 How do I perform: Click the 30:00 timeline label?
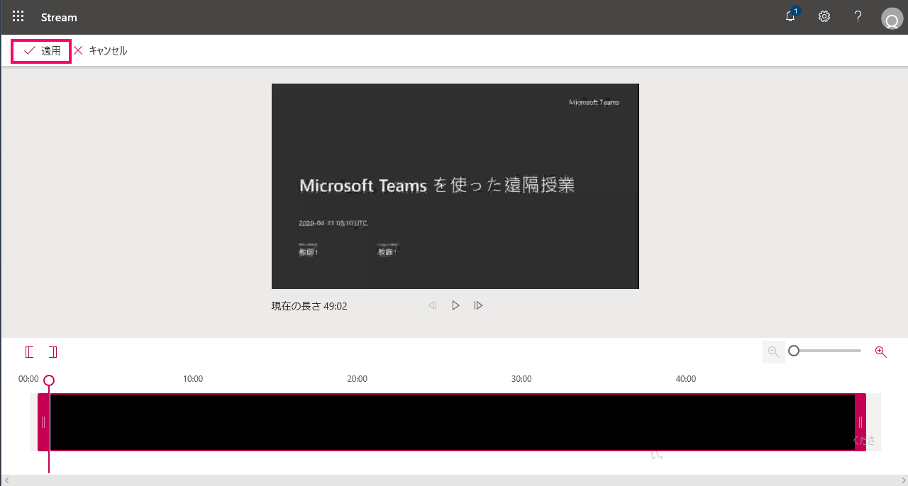[521, 379]
